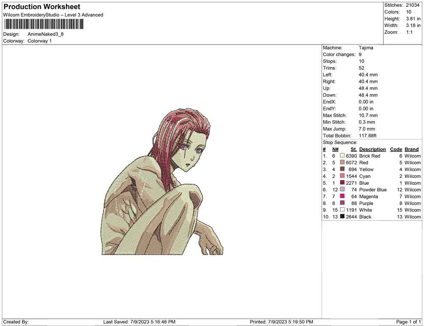Click the Machine value Tajima
This screenshot has height=326, width=424.
[x=366, y=48]
